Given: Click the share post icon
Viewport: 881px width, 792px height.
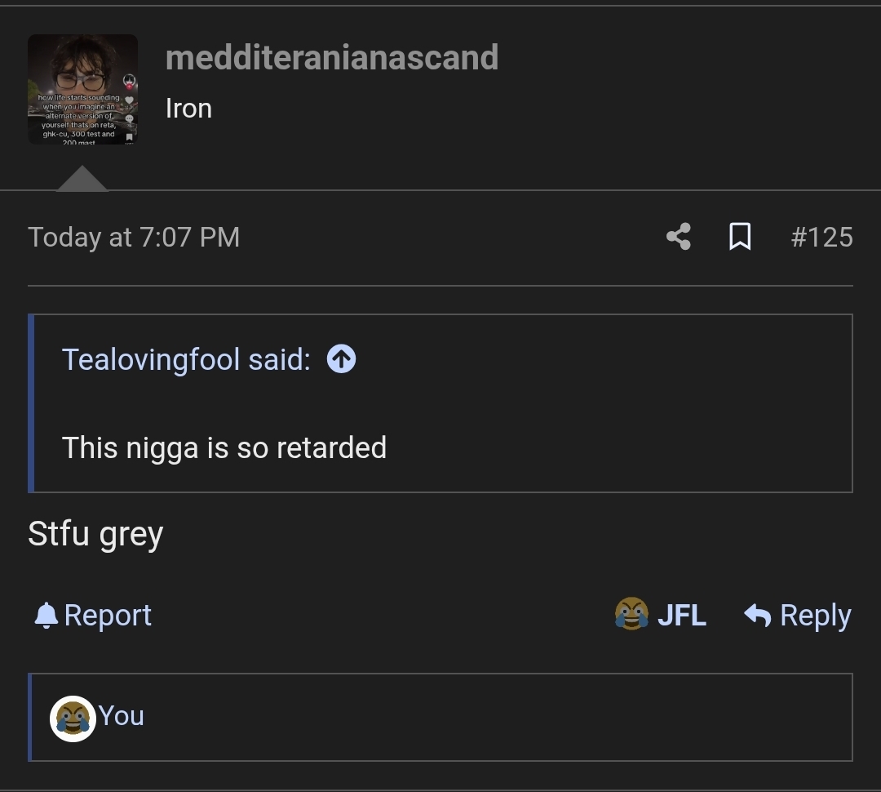Looking at the screenshot, I should coord(678,237).
